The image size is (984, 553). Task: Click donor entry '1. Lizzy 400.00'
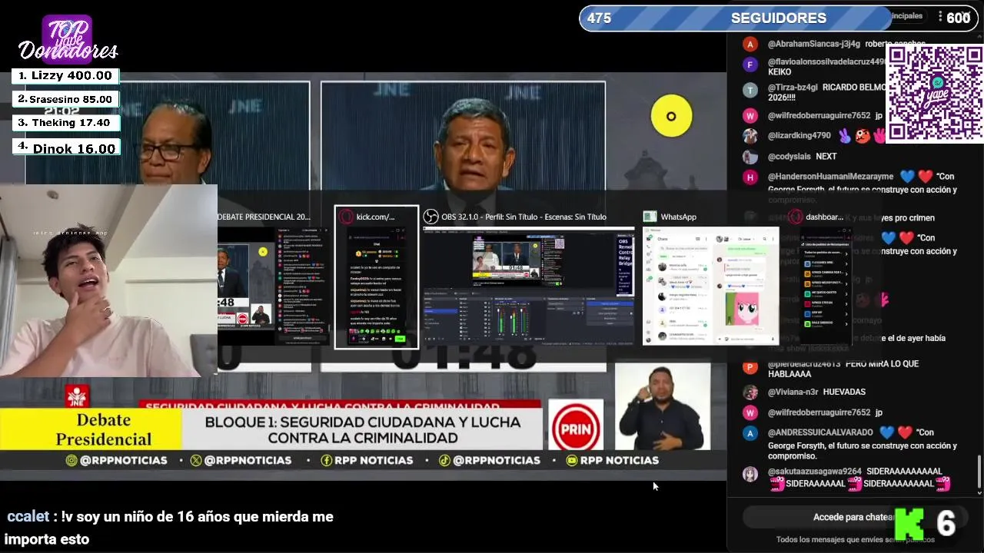click(x=65, y=75)
